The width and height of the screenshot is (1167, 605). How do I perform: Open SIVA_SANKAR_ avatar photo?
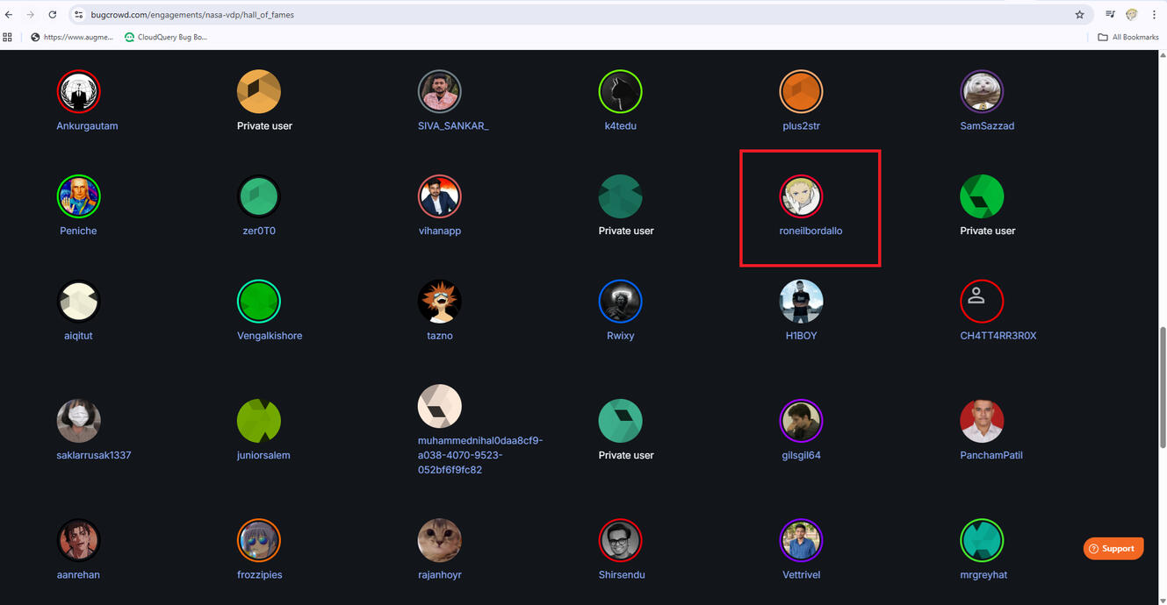[440, 91]
